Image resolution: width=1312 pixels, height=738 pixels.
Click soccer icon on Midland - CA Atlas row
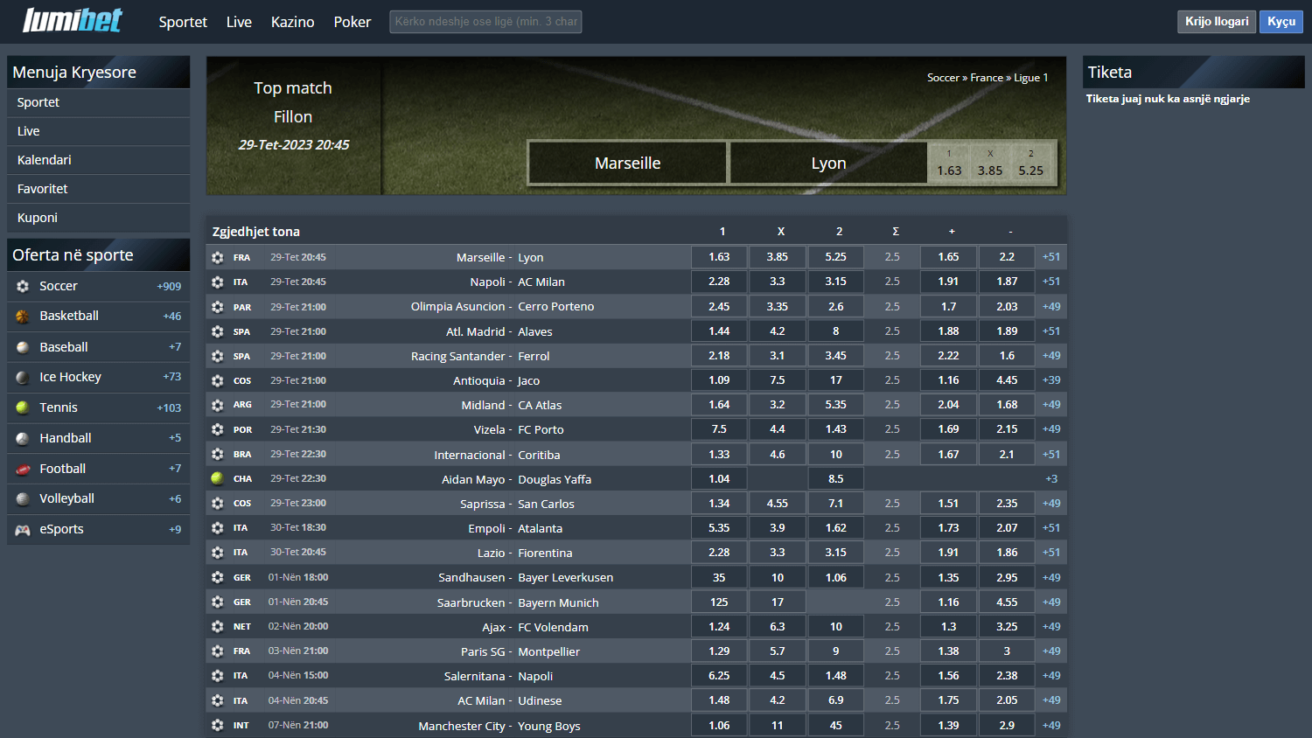coord(217,405)
